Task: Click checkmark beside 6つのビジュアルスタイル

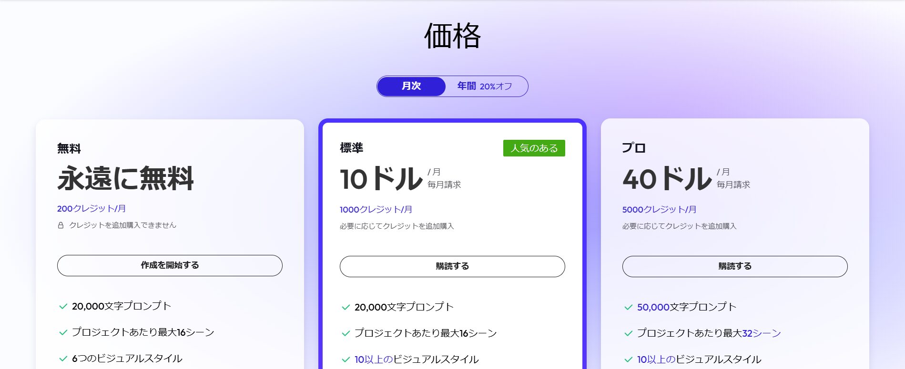Action: pyautogui.click(x=63, y=359)
